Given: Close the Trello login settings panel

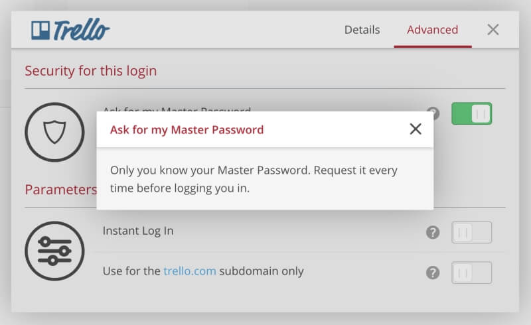Looking at the screenshot, I should (493, 29).
